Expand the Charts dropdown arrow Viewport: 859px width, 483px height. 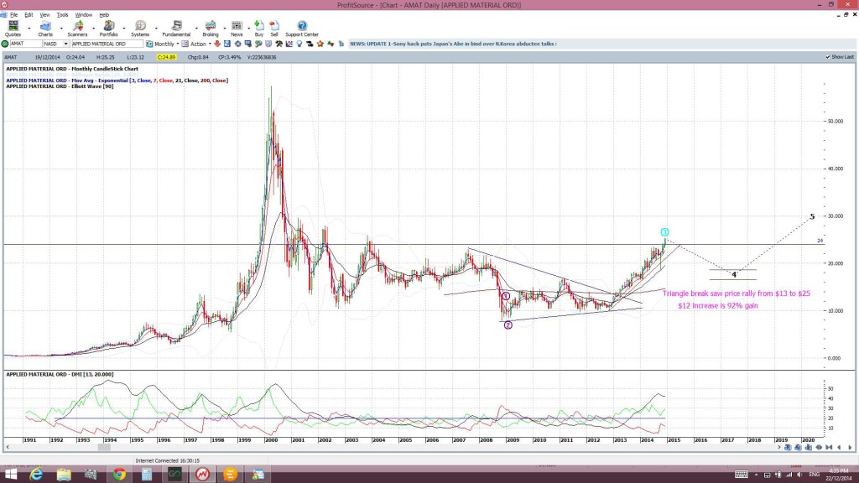point(60,28)
